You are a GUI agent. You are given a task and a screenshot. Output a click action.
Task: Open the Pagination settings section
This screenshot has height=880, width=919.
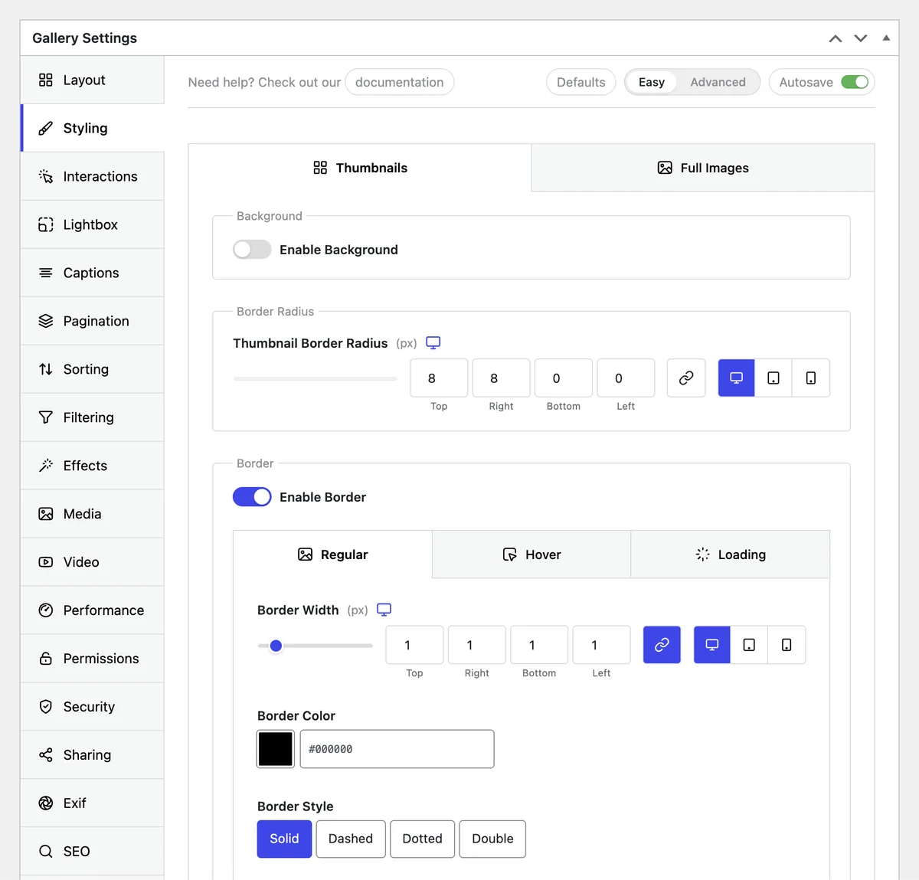(92, 321)
